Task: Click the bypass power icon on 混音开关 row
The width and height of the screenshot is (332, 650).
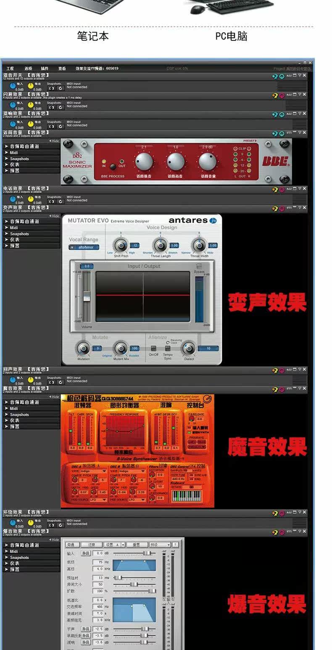Action: pos(282,77)
